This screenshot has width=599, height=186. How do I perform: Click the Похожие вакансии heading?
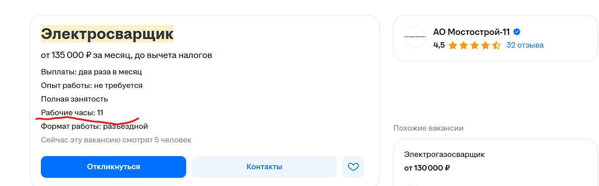coord(428,128)
